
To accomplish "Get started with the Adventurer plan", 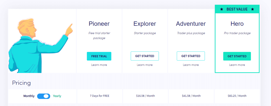I will click(x=191, y=56).
